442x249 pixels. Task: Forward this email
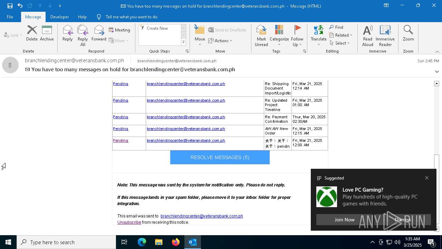pos(99,33)
